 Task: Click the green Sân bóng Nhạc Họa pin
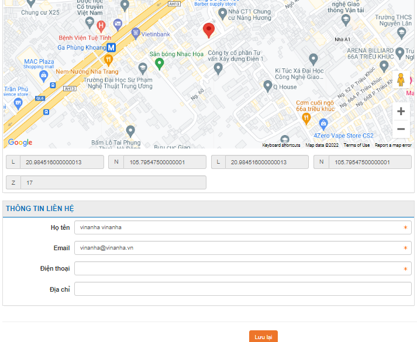pyautogui.click(x=159, y=64)
